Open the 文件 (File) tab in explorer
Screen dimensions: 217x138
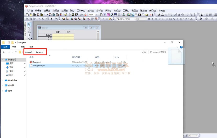[5, 47]
